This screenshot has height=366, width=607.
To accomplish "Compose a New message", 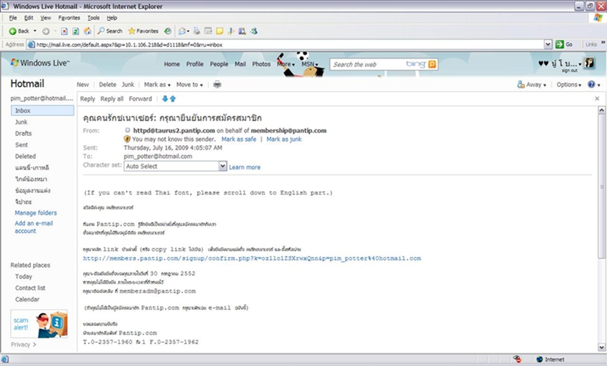I will (x=82, y=84).
